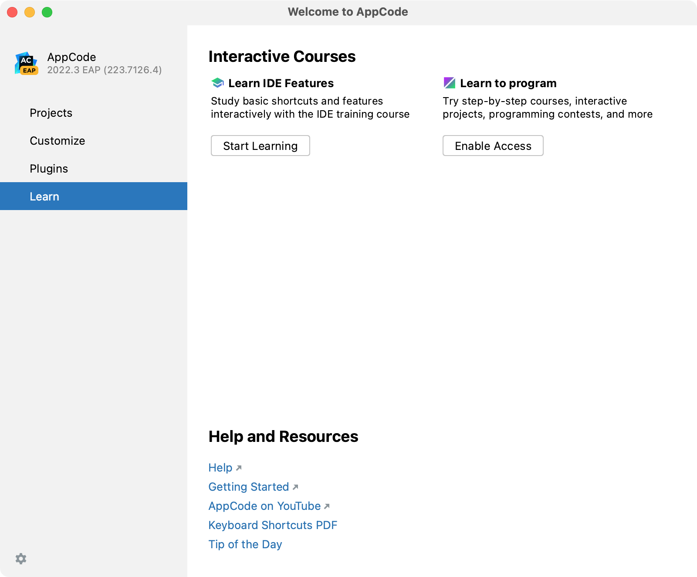Close the Welcome window with red button
This screenshot has width=697, height=577.
[12, 12]
